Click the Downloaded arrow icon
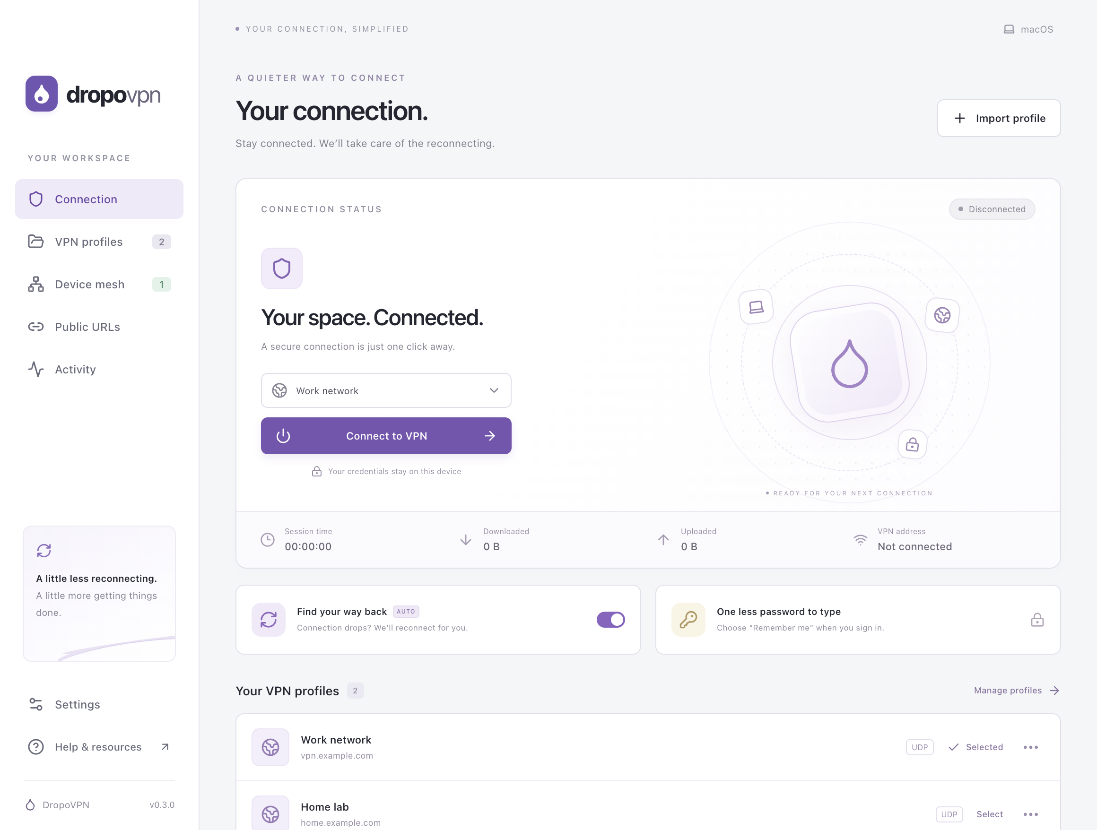This screenshot has height=830, width=1097. tap(466, 539)
